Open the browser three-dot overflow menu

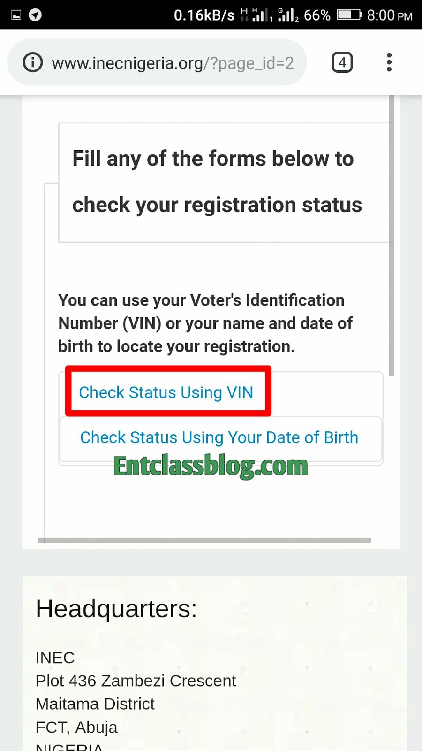click(x=389, y=62)
